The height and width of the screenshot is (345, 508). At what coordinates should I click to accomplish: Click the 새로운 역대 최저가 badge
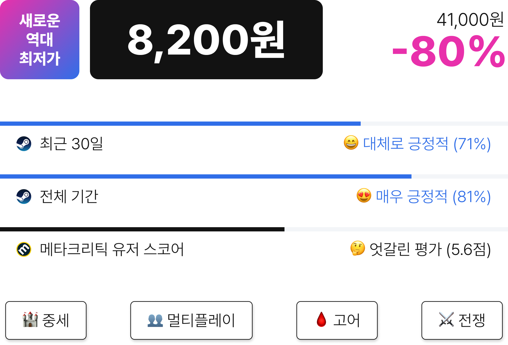coord(40,40)
